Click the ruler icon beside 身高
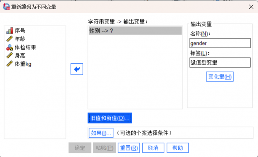The image size is (258, 157). [9, 56]
